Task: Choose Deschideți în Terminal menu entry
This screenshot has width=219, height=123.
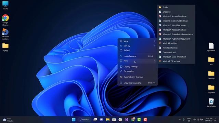Action: tap(138, 77)
